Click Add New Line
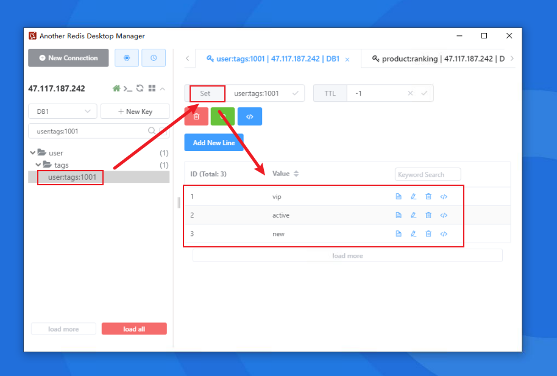557x376 pixels. click(214, 143)
